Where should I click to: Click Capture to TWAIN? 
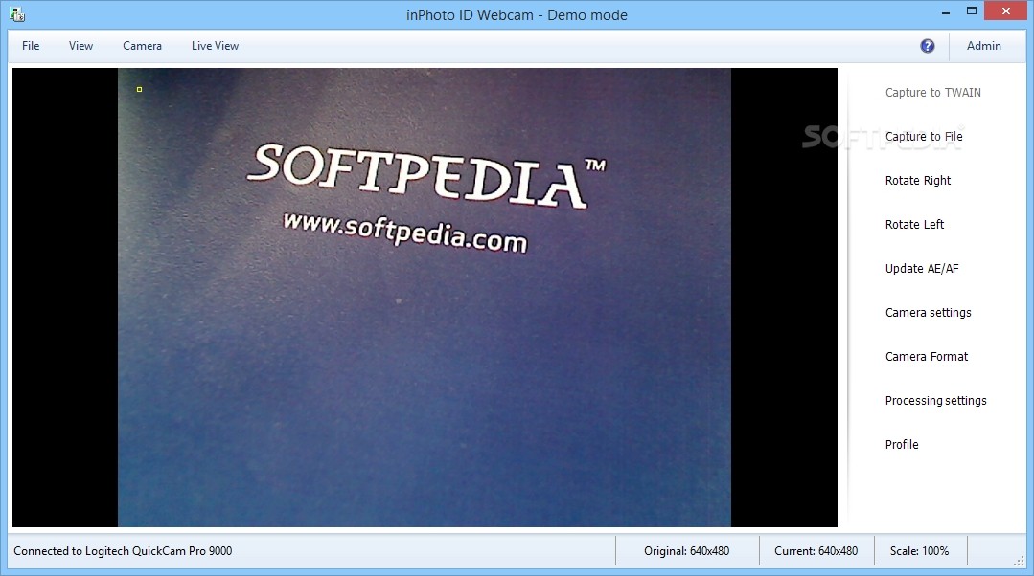932,92
